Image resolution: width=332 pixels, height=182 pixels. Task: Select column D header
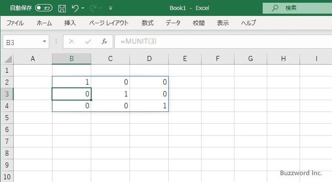pyautogui.click(x=149, y=59)
